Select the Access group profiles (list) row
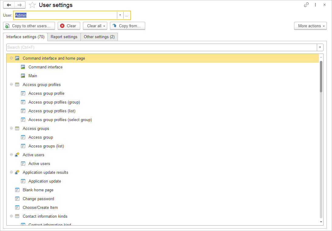 click(x=163, y=111)
